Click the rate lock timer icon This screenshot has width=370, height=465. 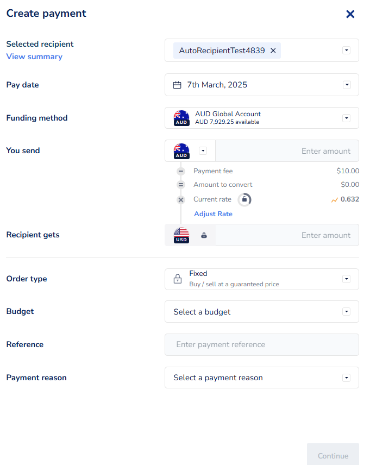[244, 199]
